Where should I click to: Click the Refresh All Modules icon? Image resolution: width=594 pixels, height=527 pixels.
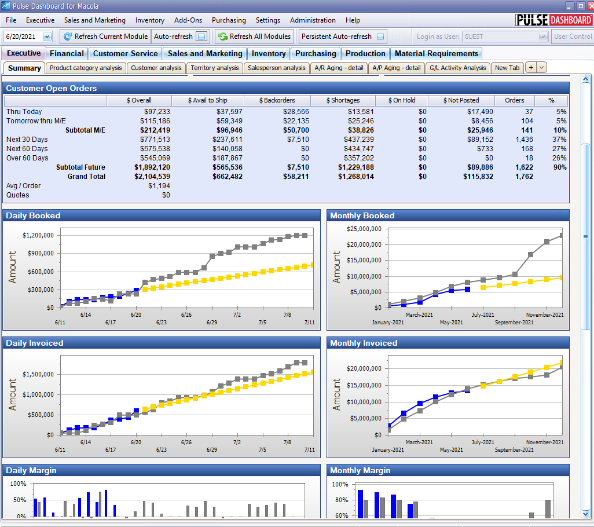tap(222, 36)
